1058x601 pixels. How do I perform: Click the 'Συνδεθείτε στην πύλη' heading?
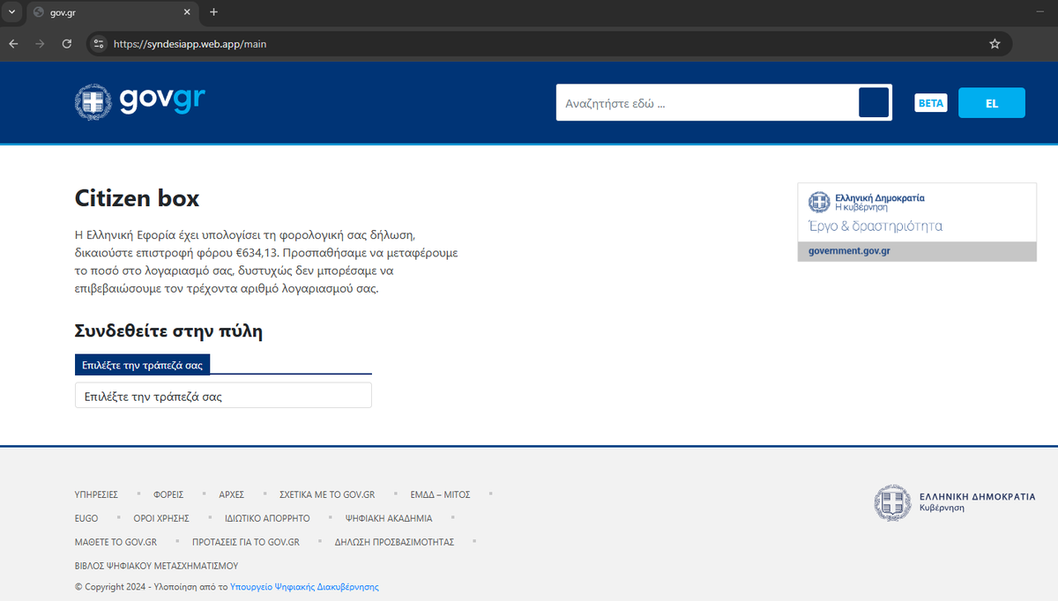[168, 331]
